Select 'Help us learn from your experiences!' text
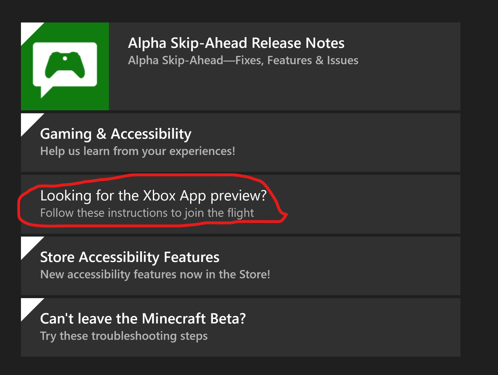The image size is (498, 375). tap(138, 151)
